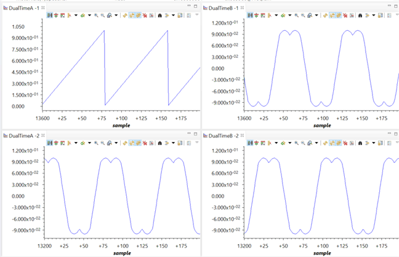This screenshot has height=257, width=399.
Task: Click green display icon in DualTimeB -2 toolbar
Action: (x=283, y=143)
